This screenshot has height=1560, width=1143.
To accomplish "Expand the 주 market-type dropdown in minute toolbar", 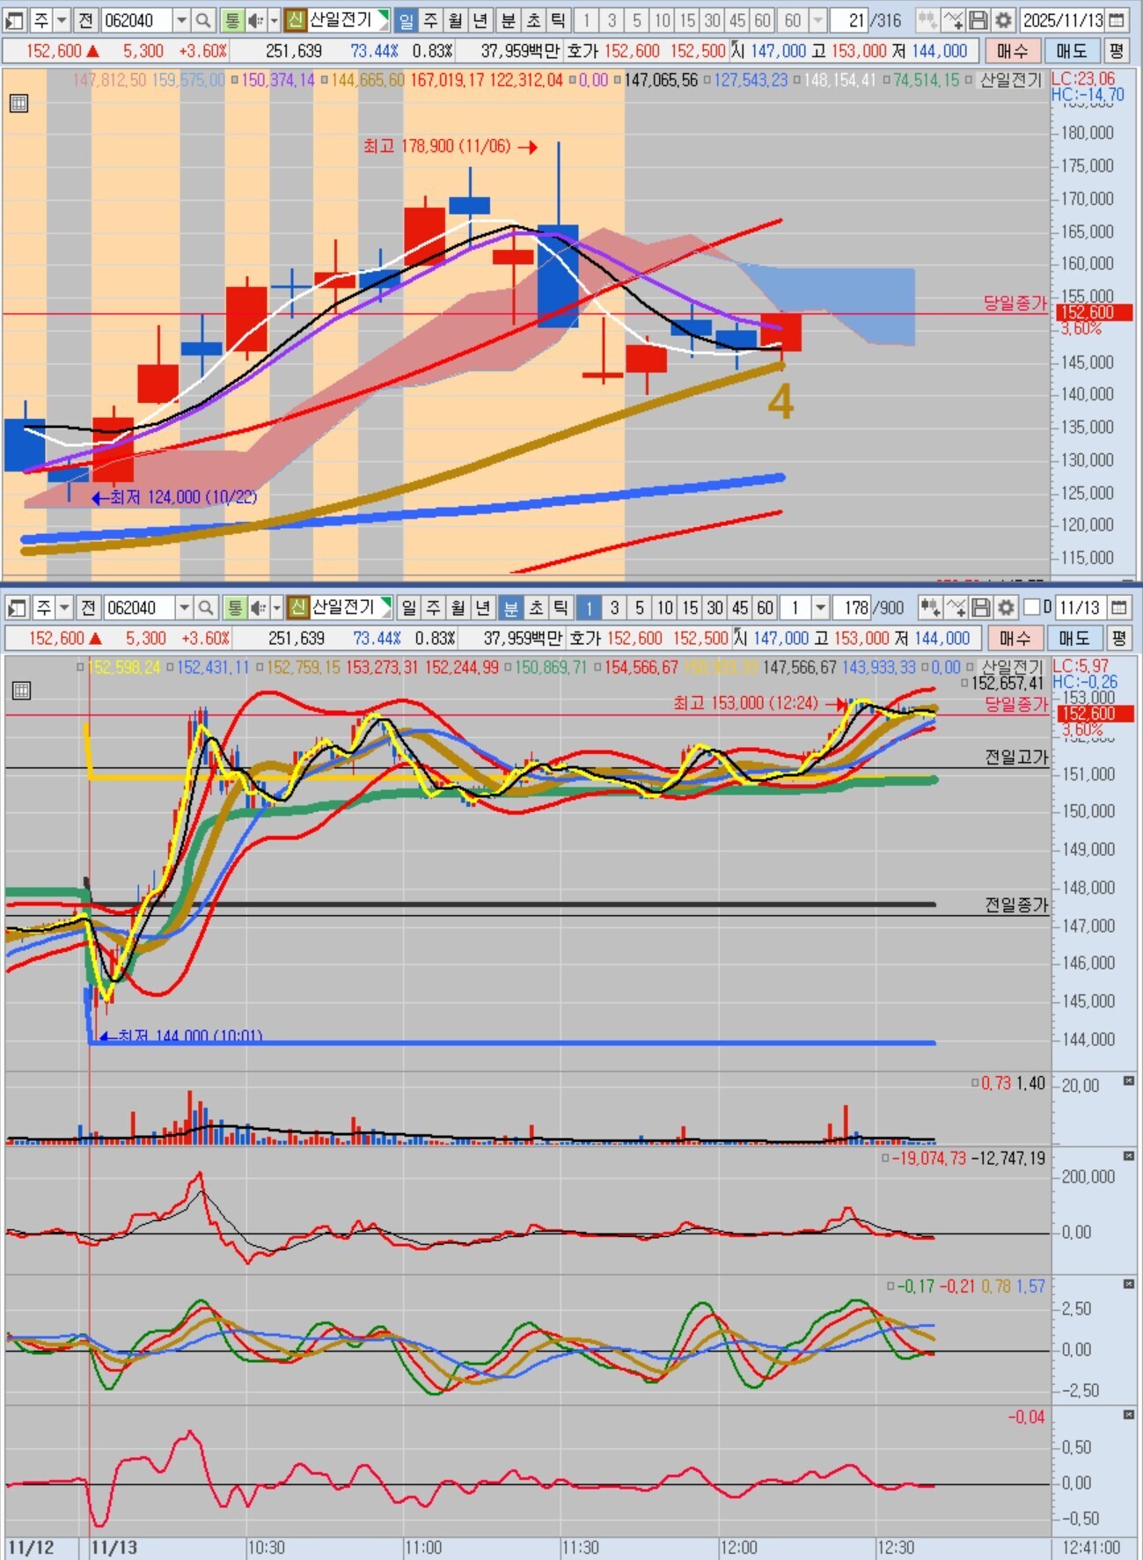I will pyautogui.click(x=64, y=607).
